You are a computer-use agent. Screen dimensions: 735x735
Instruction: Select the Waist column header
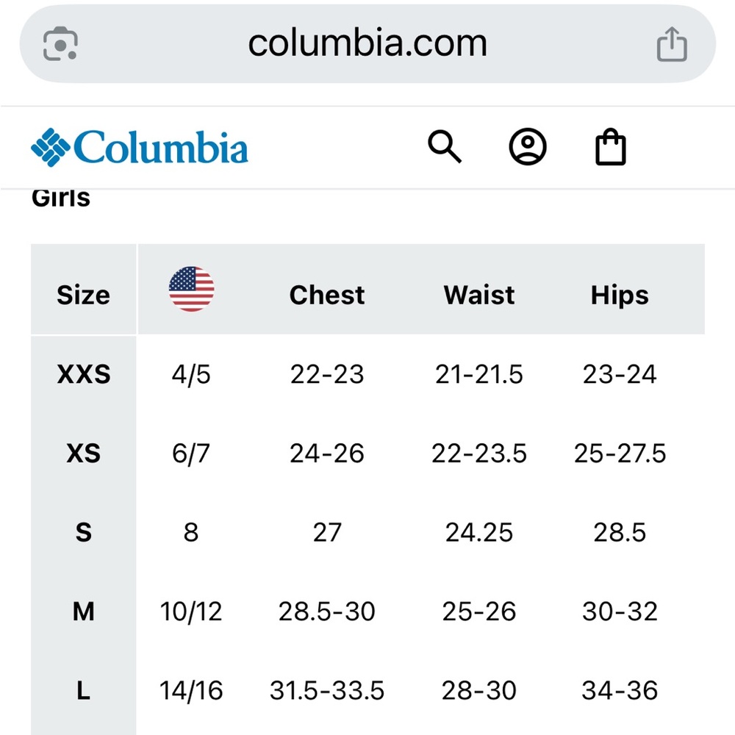pyautogui.click(x=479, y=295)
